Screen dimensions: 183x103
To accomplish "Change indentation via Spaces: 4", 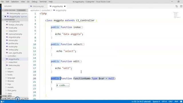I will point(156,102).
